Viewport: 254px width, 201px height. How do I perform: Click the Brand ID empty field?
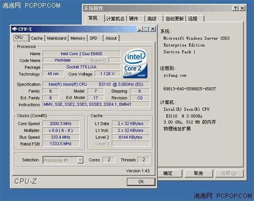[114, 60]
